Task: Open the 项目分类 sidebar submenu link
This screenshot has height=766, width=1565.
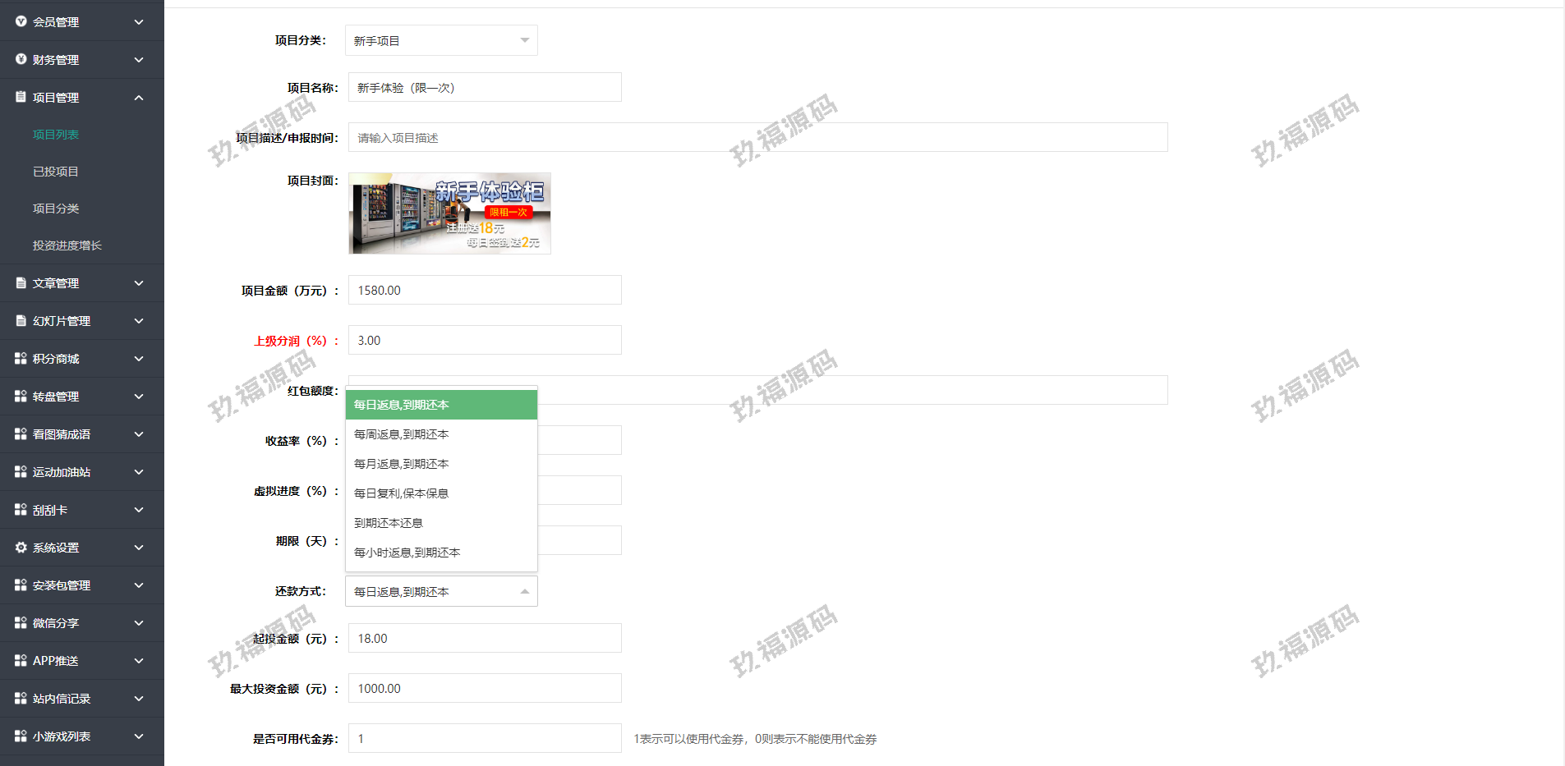Action: [x=56, y=209]
